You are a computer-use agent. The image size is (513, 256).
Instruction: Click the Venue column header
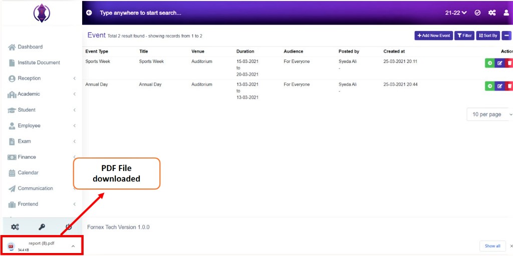pos(197,51)
